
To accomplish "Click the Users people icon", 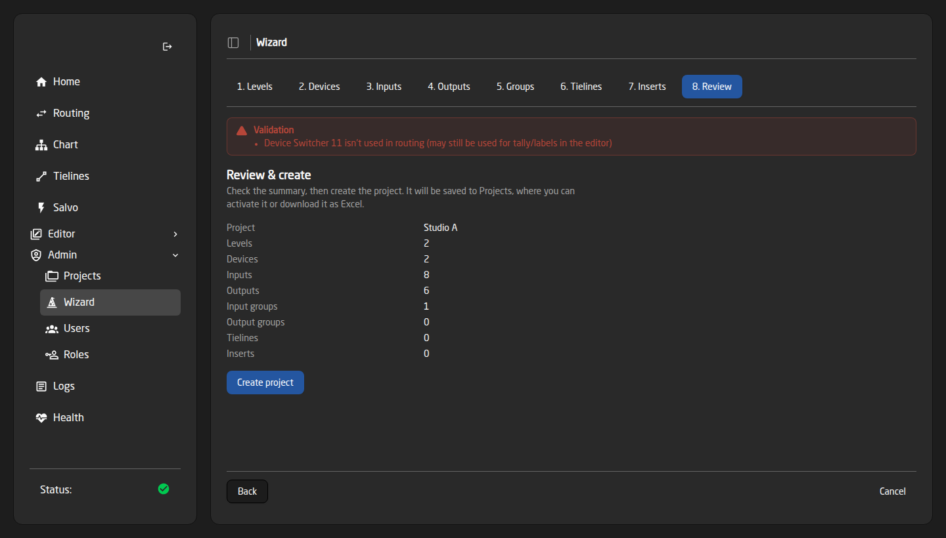I will coord(52,329).
